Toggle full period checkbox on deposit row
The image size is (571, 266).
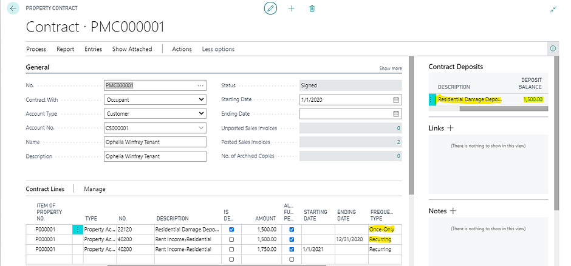point(292,230)
